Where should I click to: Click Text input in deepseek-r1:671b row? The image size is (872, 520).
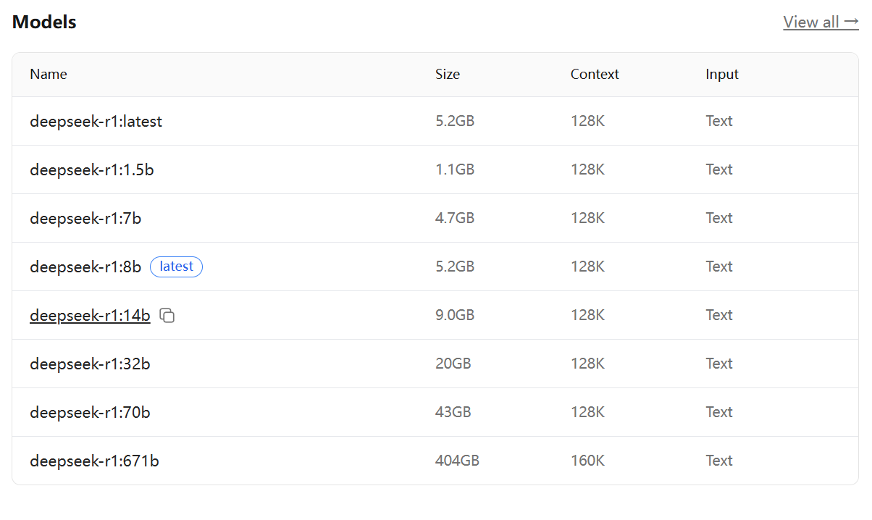(x=719, y=461)
